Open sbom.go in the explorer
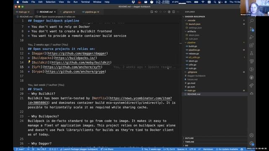Image resolution: width=269 pixels, height=151 pixels. point(193,61)
